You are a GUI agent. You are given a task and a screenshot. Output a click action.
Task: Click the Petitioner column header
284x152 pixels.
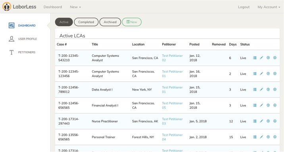[169, 44]
